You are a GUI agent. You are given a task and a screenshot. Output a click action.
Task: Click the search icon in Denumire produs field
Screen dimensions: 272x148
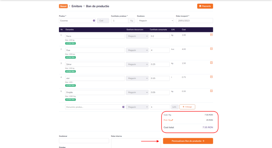pyautogui.click(x=123, y=107)
